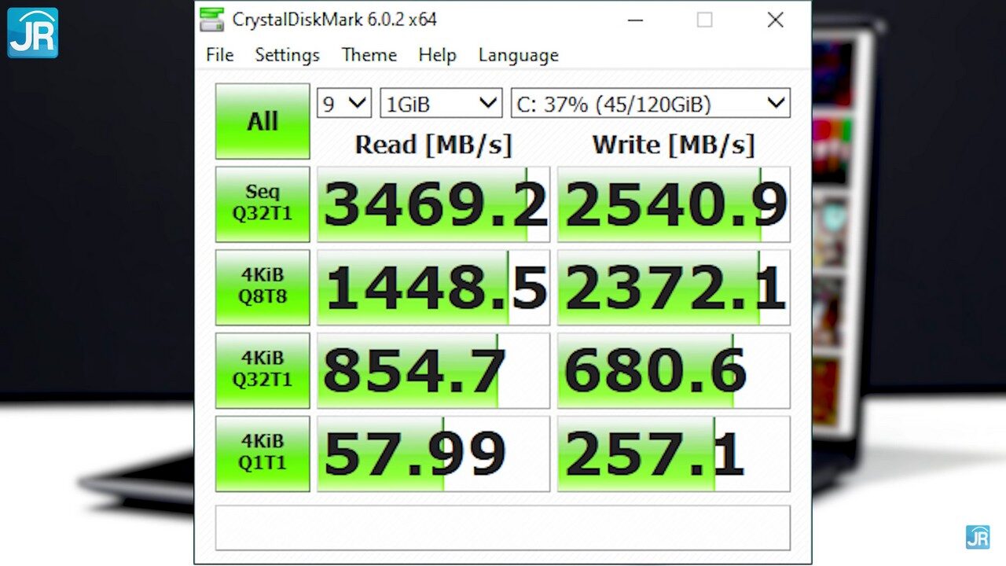Start the 4KiB Q1T1 test
The height and width of the screenshot is (566, 1006).
click(x=263, y=454)
